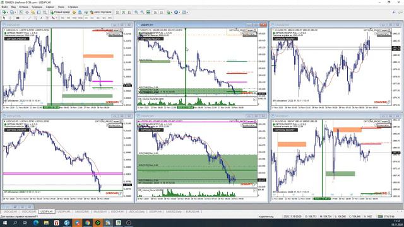The height and width of the screenshot is (227, 404).
Task: Open the Сервис menu
Action: [x=50, y=7]
